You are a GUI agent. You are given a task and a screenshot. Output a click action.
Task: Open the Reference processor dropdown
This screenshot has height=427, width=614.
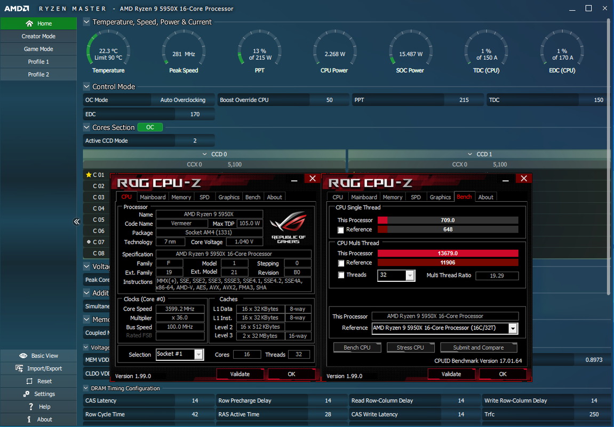(513, 328)
